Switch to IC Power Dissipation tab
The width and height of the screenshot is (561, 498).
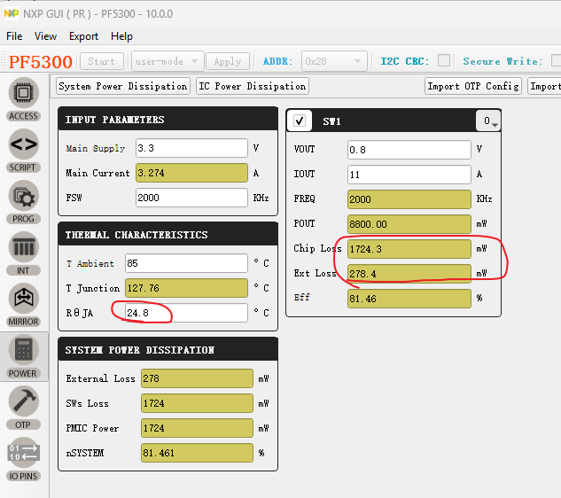click(x=253, y=86)
